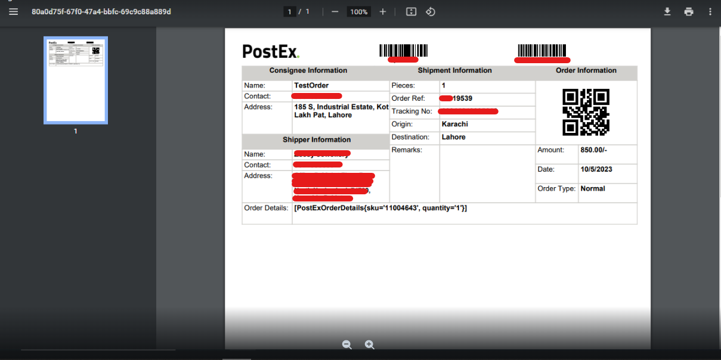The width and height of the screenshot is (721, 360).
Task: Click the bottom magnifier zoom in icon
Action: pyautogui.click(x=369, y=345)
